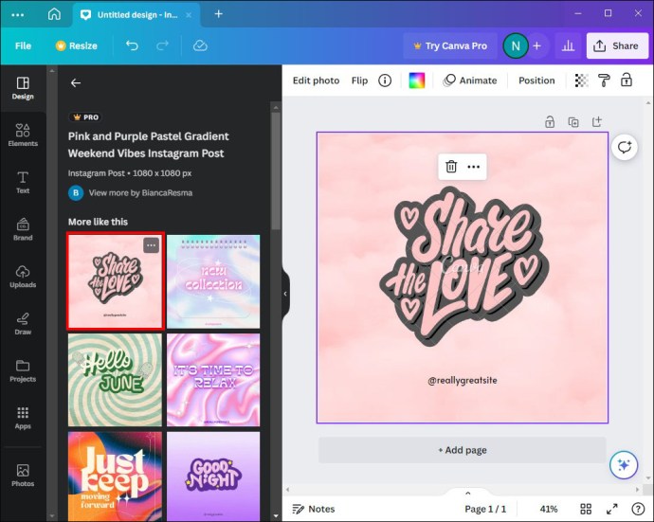The image size is (654, 522).
Task: Open options on Share the Love thumbnail
Action: point(151,245)
